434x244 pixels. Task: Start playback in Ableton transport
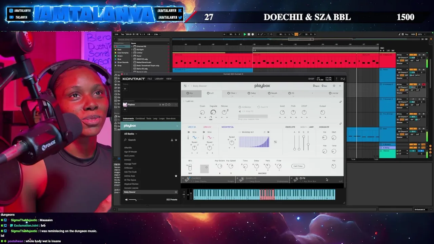[245, 34]
